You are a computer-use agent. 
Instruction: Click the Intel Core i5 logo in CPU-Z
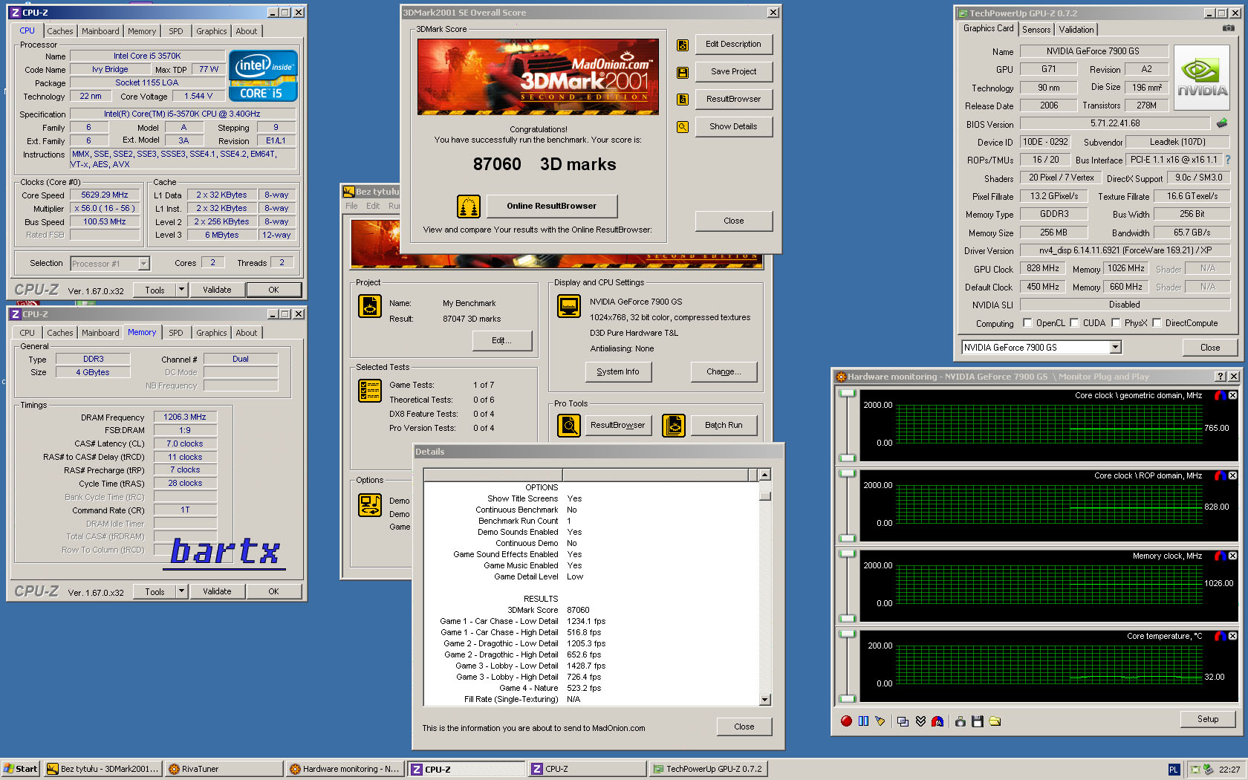263,76
